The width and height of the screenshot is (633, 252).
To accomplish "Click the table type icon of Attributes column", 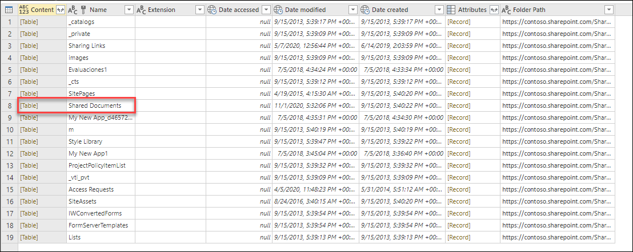I will point(451,10).
